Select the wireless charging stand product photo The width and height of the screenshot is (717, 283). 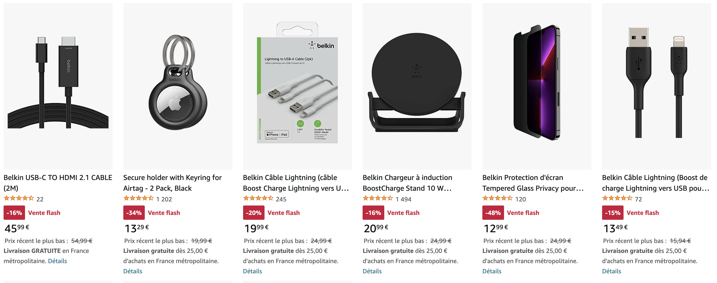(417, 86)
